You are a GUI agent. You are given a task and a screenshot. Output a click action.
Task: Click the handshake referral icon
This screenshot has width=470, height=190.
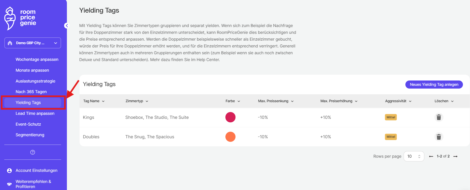(x=9, y=184)
